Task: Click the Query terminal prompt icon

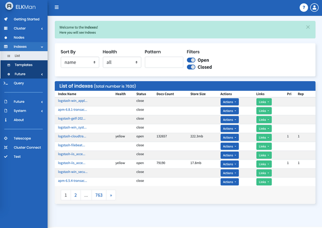Action: click(x=6, y=83)
